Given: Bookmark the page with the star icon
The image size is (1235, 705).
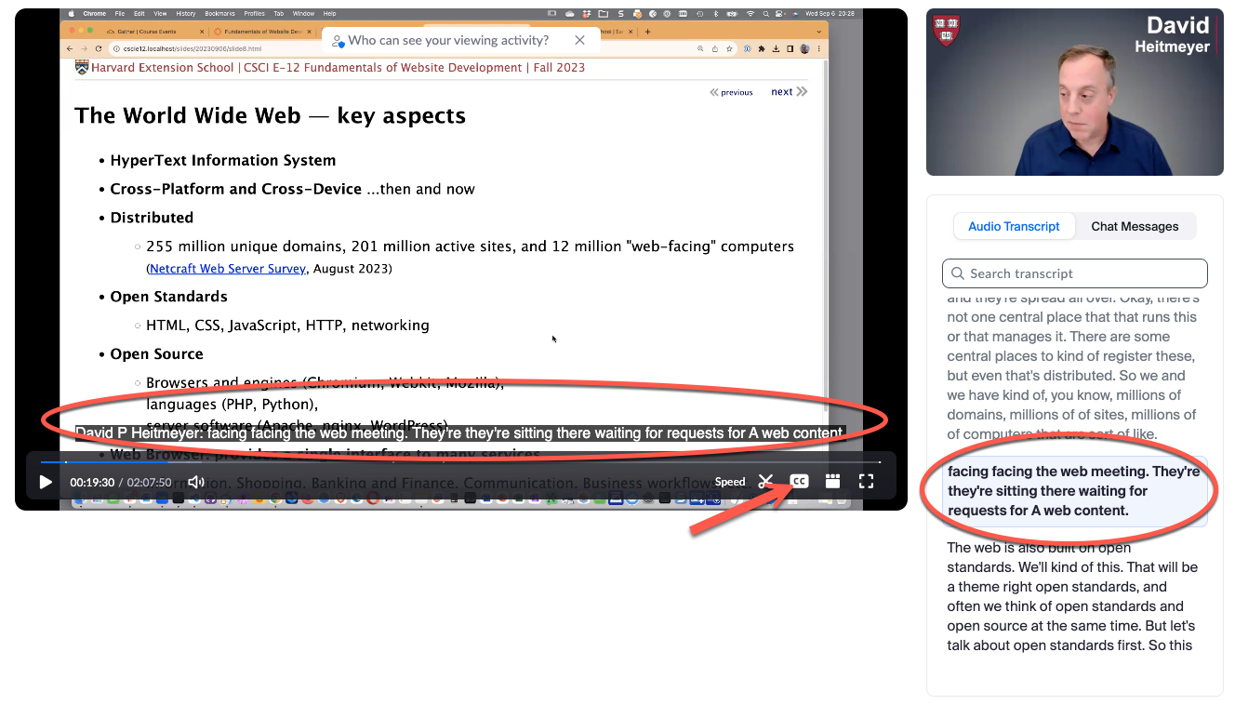Looking at the screenshot, I should coord(729,48).
